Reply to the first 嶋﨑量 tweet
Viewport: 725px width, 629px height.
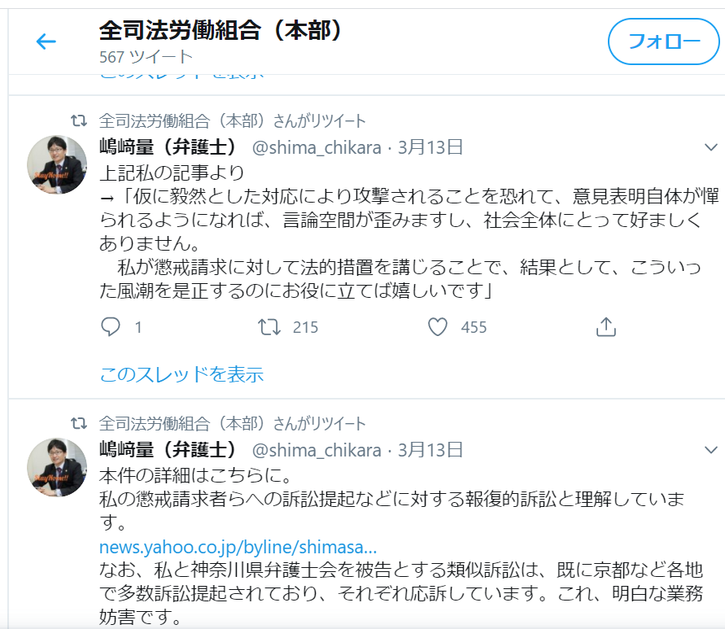pyautogui.click(x=111, y=327)
